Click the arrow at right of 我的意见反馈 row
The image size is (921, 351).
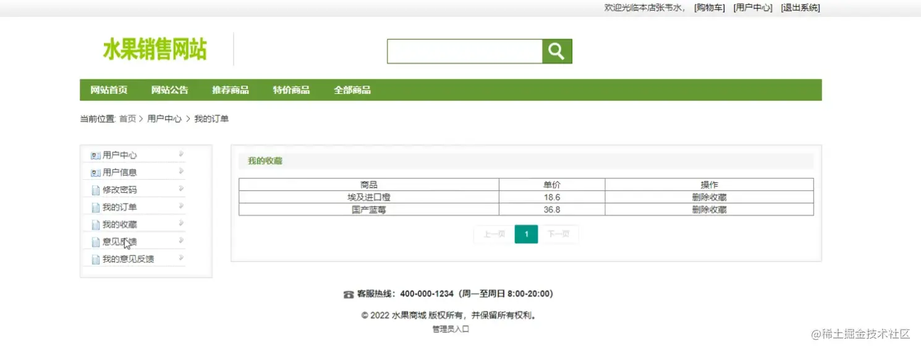pyautogui.click(x=181, y=258)
